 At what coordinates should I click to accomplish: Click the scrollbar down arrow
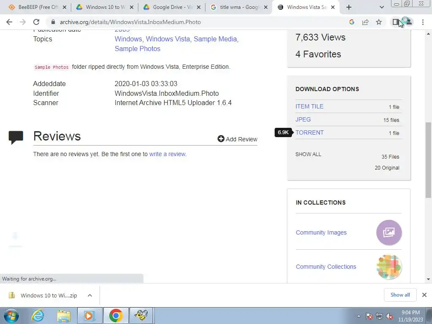(428, 279)
